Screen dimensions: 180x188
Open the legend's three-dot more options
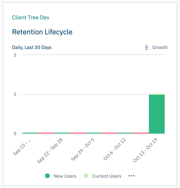click(132, 176)
